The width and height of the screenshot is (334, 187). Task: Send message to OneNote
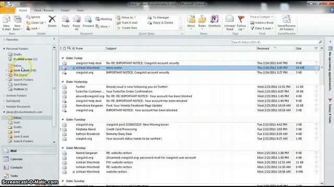tap(214, 21)
